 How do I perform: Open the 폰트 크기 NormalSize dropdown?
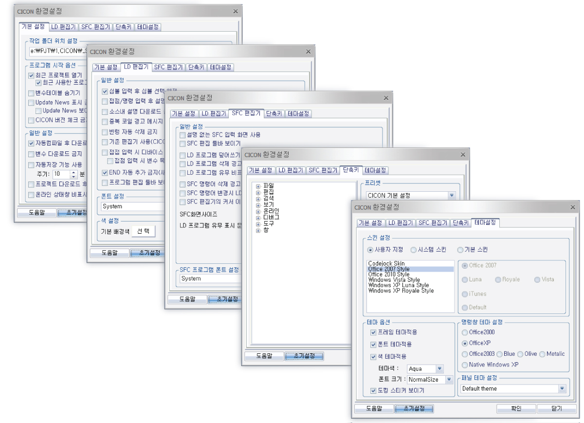point(449,380)
